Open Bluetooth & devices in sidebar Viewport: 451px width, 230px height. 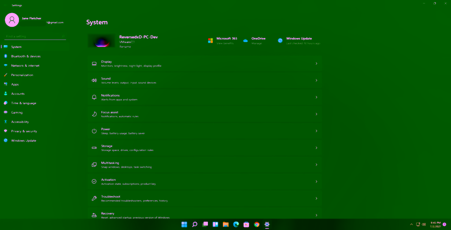click(x=26, y=56)
